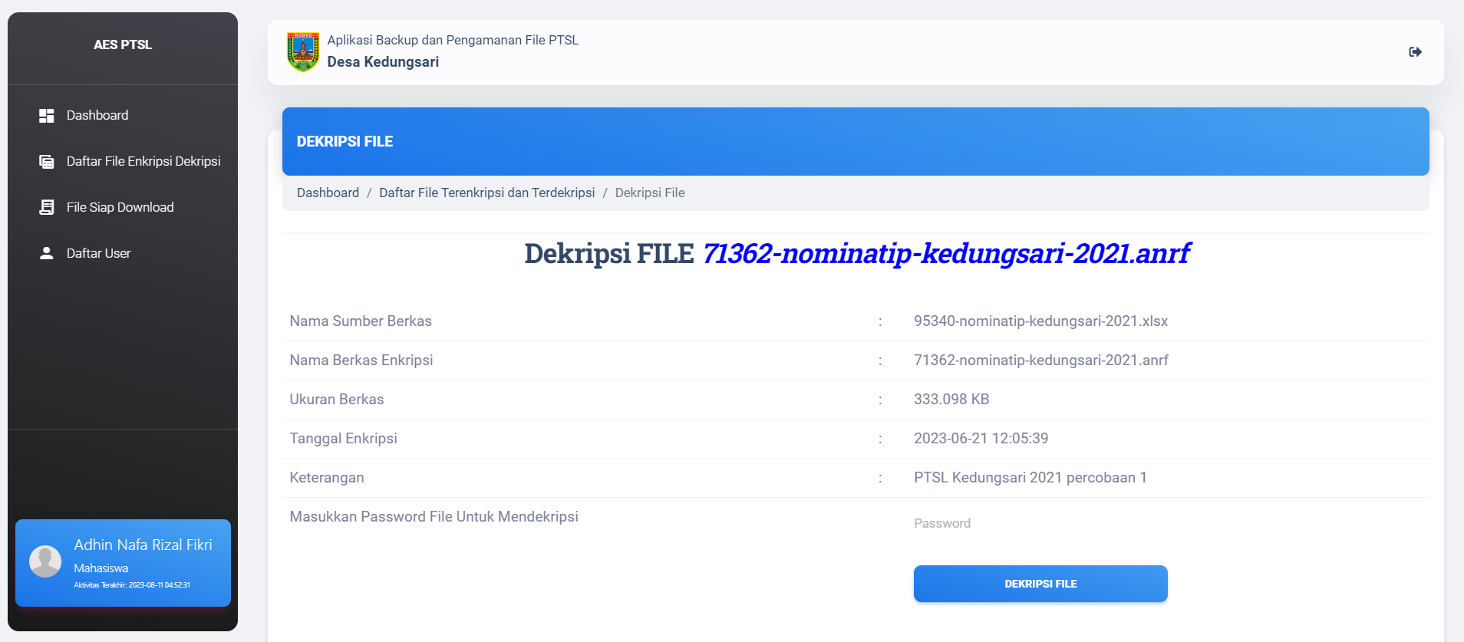Image resolution: width=1464 pixels, height=642 pixels.
Task: Click the blue 71362-nominatip-kedungsari-2021.anrf heading
Action: pos(945,254)
